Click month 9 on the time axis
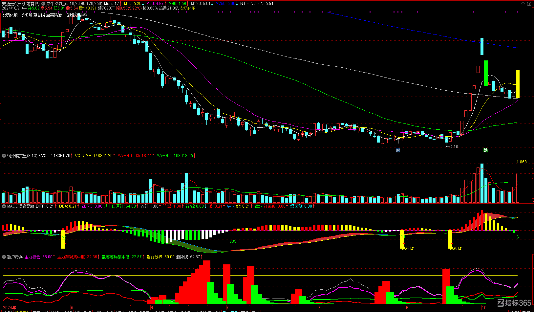This screenshot has height=312, width=534. (407, 308)
